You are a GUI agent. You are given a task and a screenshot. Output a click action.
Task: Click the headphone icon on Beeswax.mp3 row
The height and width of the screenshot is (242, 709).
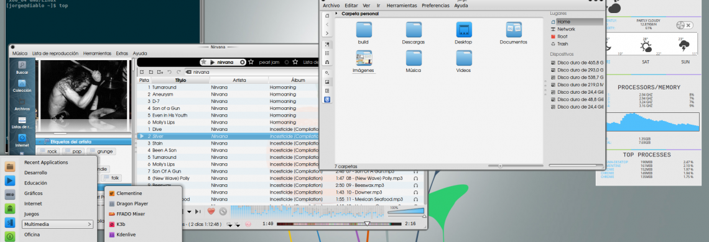click(x=415, y=185)
